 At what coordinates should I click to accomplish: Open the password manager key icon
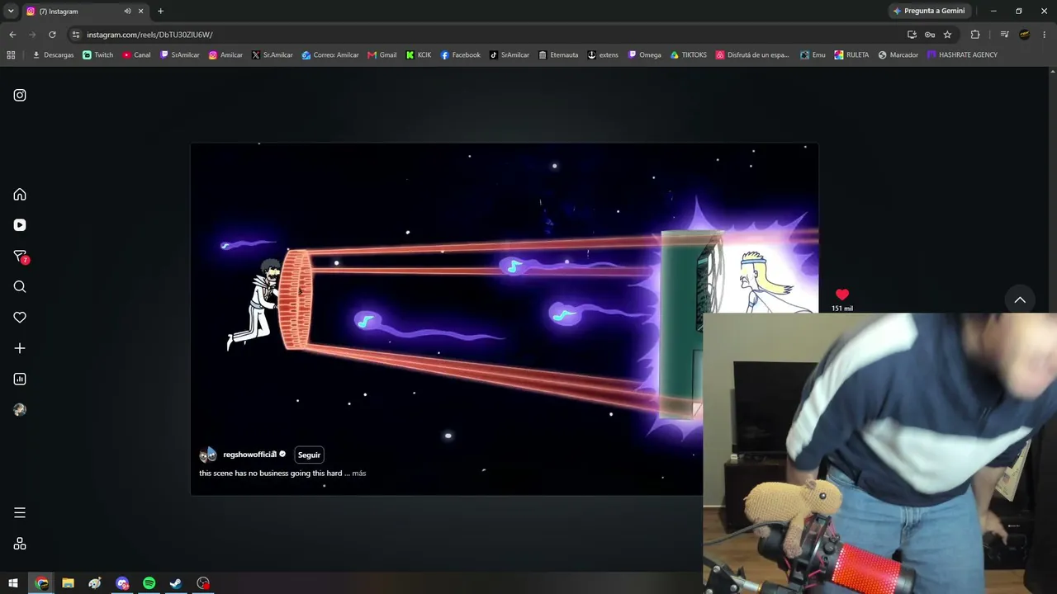[x=930, y=35]
